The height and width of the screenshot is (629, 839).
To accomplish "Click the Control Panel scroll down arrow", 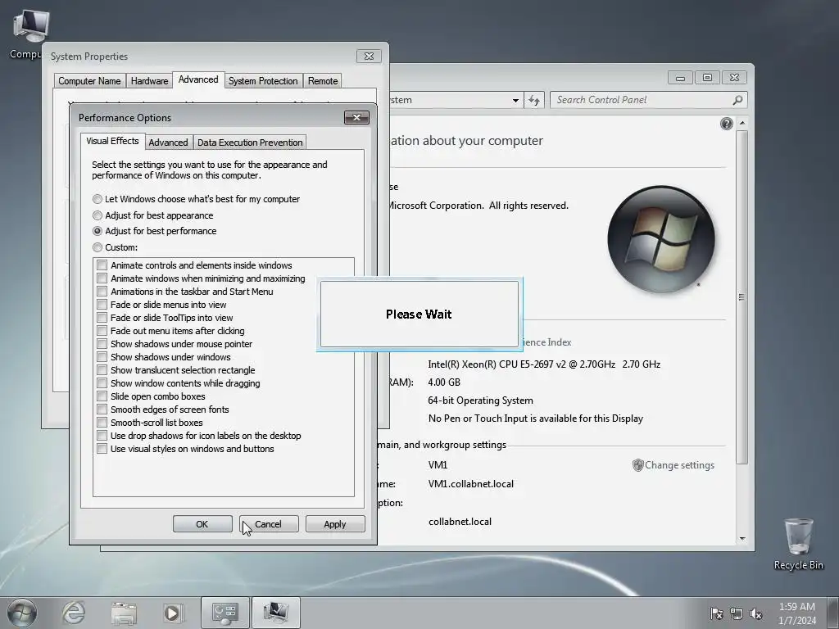I will (x=741, y=539).
